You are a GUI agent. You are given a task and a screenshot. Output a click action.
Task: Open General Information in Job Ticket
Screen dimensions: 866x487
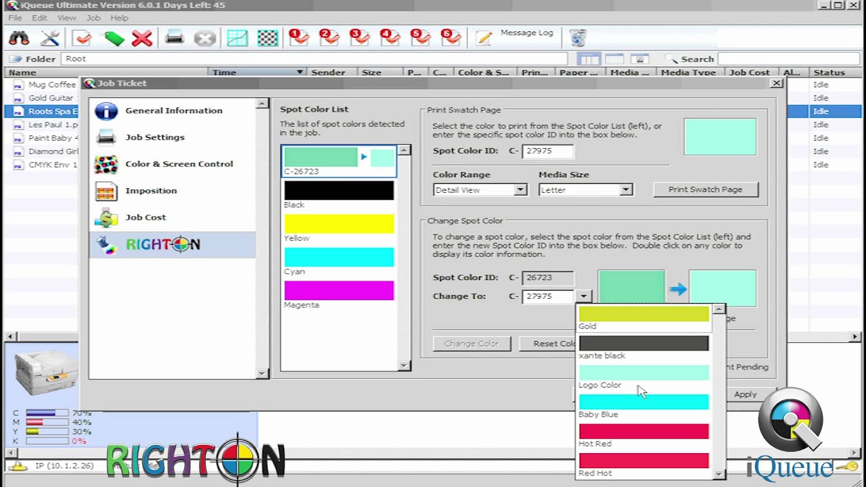point(173,110)
